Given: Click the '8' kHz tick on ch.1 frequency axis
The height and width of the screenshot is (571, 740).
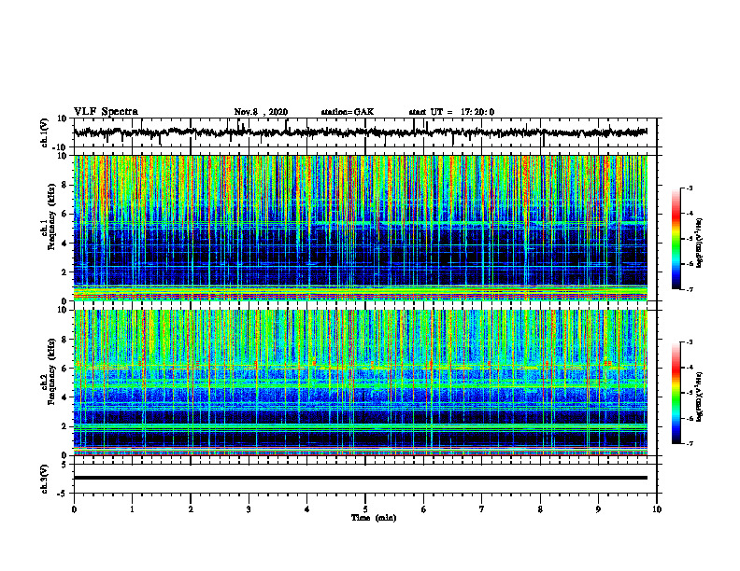Looking at the screenshot, I should [x=64, y=185].
